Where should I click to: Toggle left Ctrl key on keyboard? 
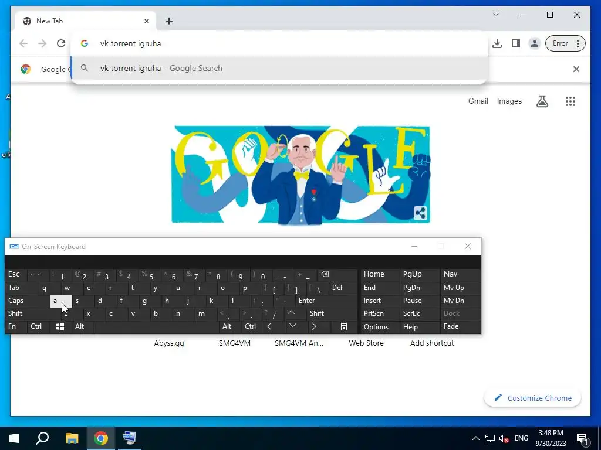(38, 326)
